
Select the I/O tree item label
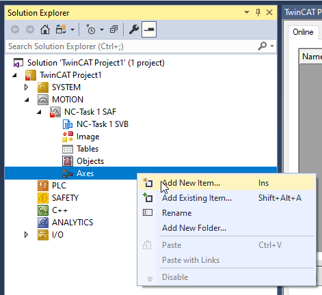[57, 235]
